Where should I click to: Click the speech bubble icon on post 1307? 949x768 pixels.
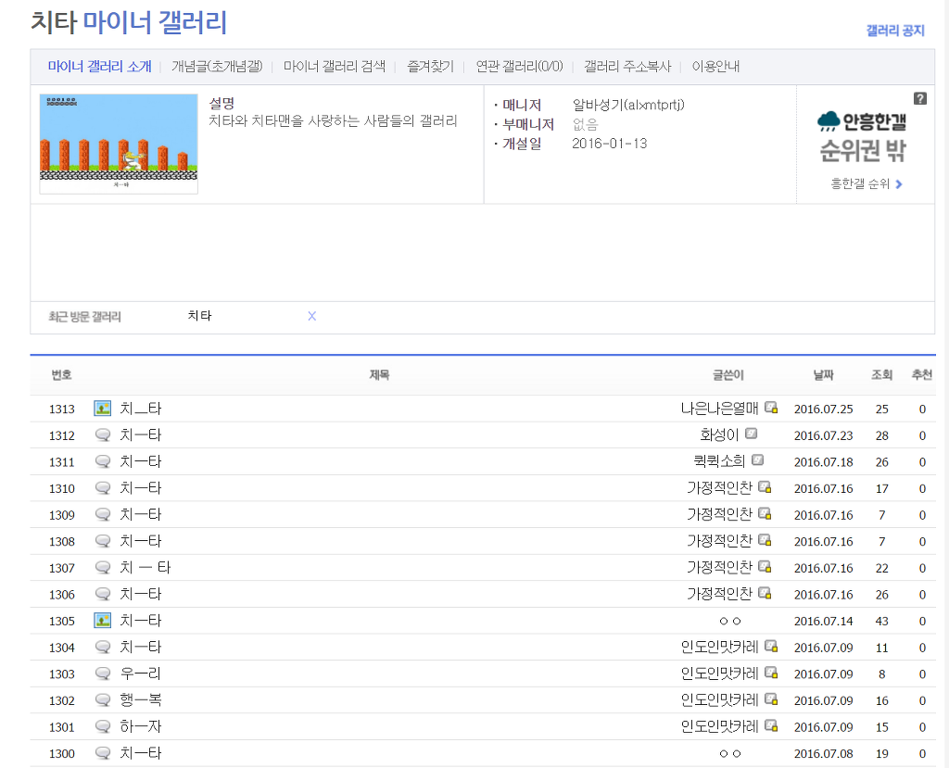[103, 568]
